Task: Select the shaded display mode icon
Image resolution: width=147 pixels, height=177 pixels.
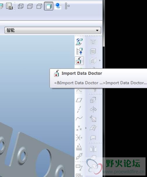Action: coord(48,6)
